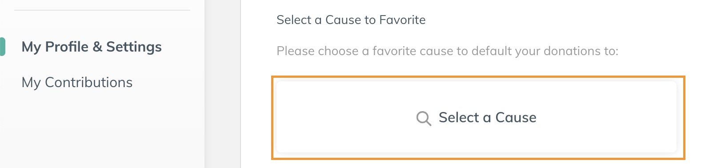Click the "Please choose a favorite cause" description
Screen dimensions: 705x168
pos(447,51)
